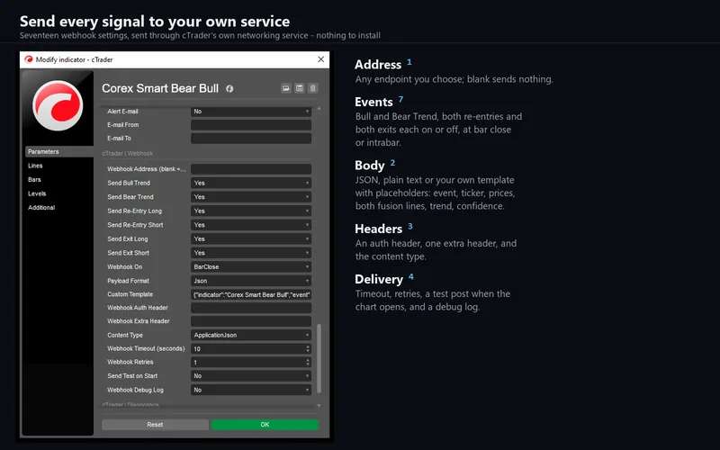720x450 pixels.
Task: Click the Webhook Address input field
Action: [x=251, y=169]
